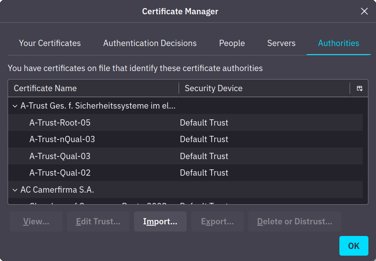Click the Export button
The height and width of the screenshot is (261, 376).
tap(217, 221)
